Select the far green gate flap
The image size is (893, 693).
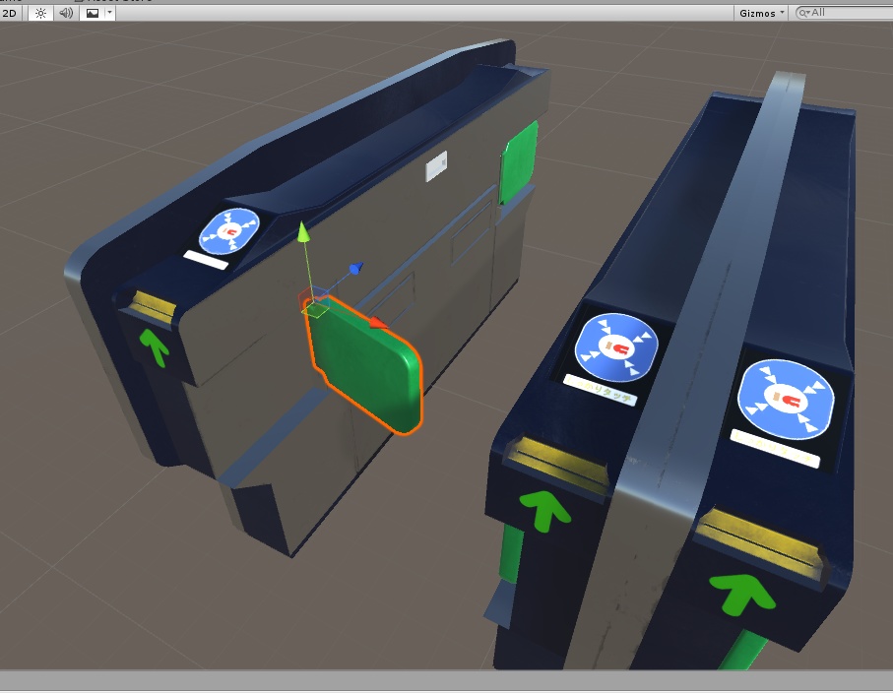pyautogui.click(x=519, y=161)
